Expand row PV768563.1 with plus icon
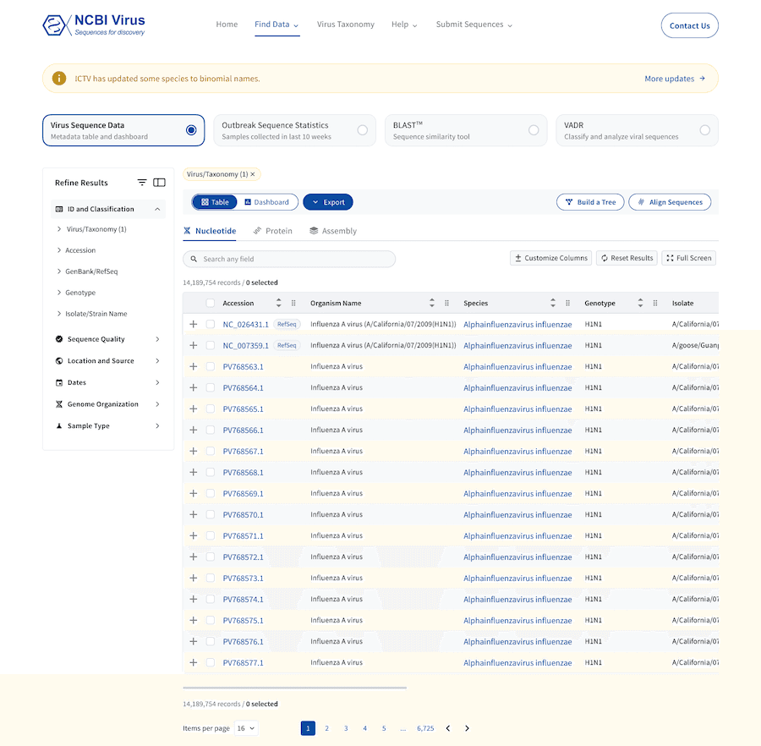The height and width of the screenshot is (746, 761). point(193,366)
